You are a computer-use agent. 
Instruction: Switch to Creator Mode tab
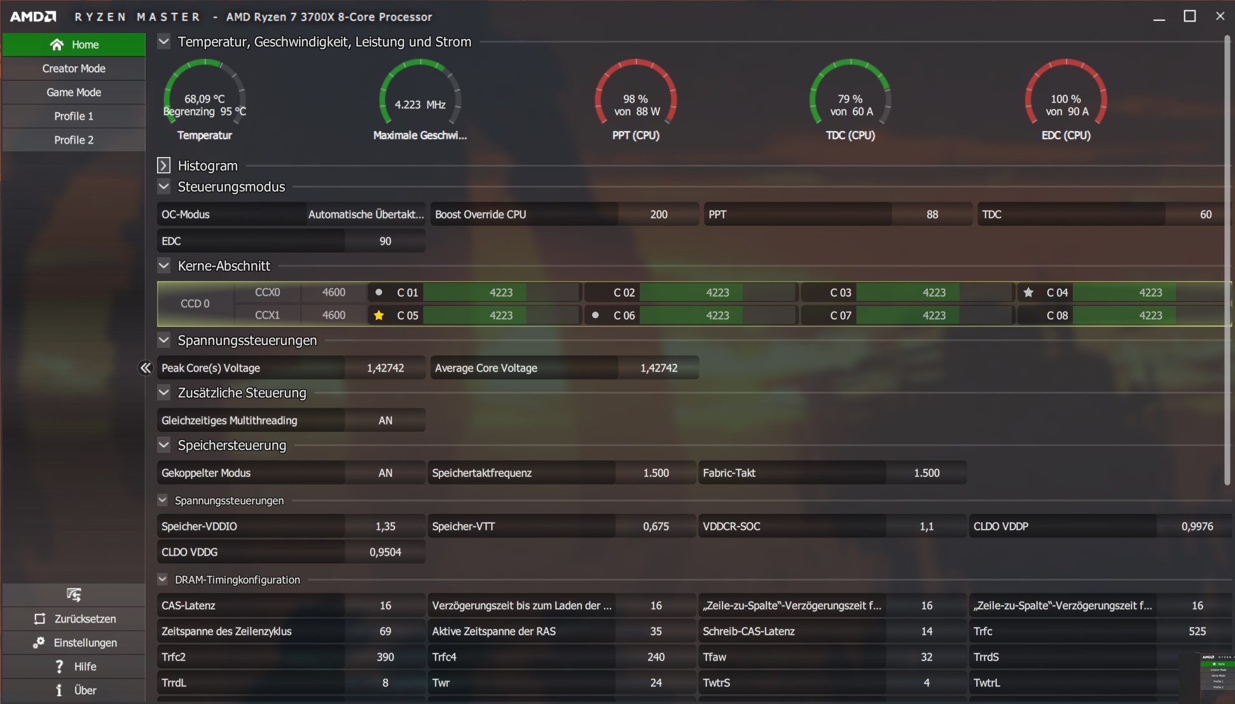click(x=74, y=69)
